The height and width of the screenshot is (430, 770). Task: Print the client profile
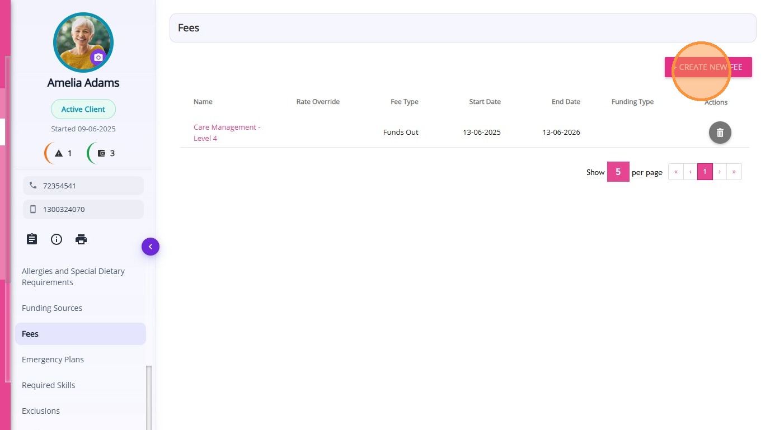point(81,239)
